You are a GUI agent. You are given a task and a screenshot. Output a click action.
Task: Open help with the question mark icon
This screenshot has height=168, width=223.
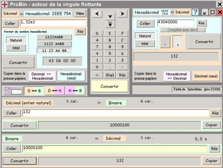click(196, 12)
